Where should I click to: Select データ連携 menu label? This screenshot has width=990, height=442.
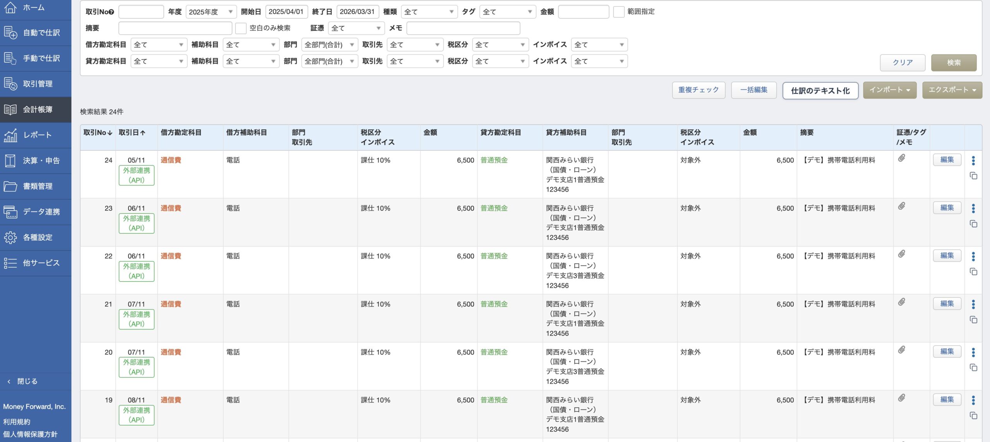(42, 212)
